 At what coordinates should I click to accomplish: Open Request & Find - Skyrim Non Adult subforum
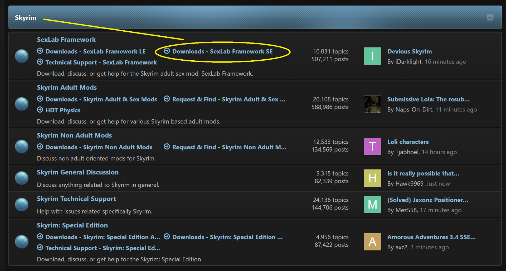[229, 147]
